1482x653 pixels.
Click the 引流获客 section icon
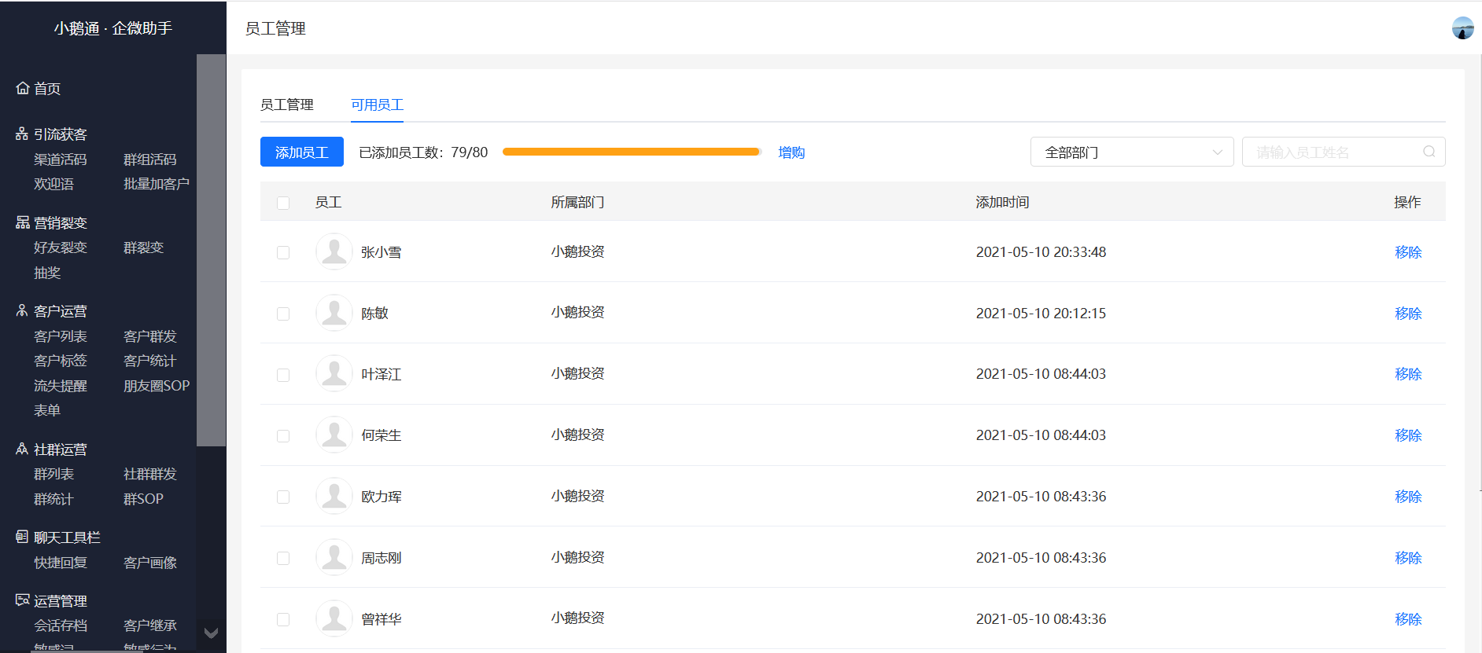pos(22,134)
